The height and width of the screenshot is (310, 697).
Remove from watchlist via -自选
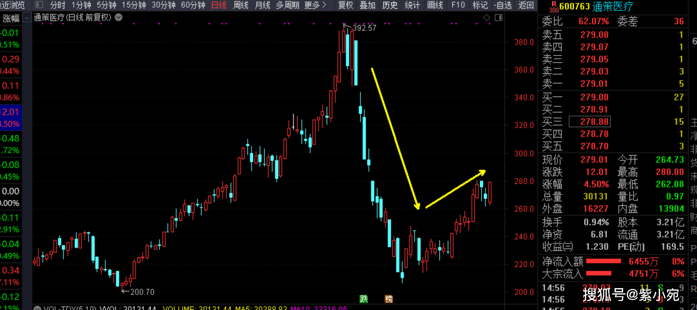coord(503,5)
